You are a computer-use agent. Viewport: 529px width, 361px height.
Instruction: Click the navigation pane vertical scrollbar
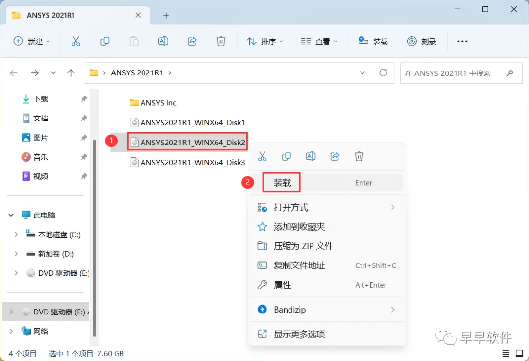tap(95, 238)
